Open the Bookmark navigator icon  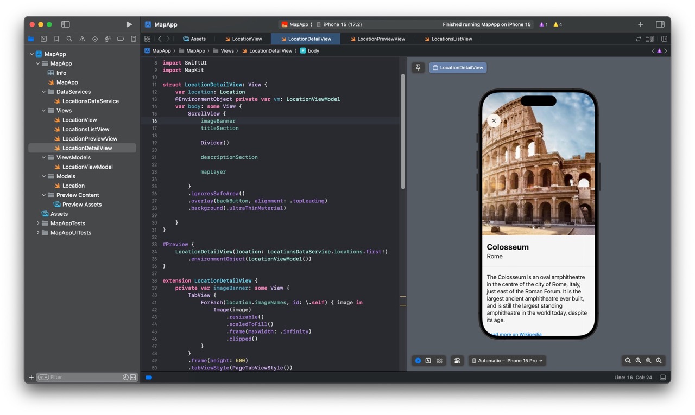56,39
